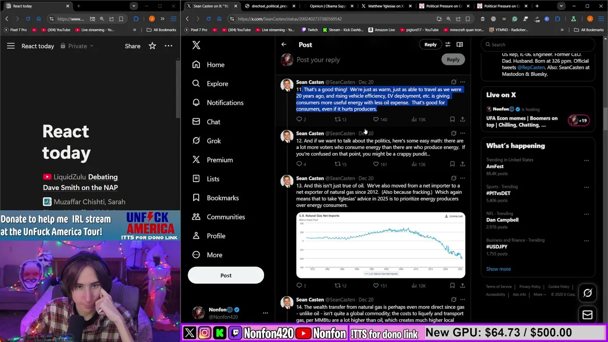The image size is (608, 342).
Task: Bookmark tweet 13
Action: [452, 285]
